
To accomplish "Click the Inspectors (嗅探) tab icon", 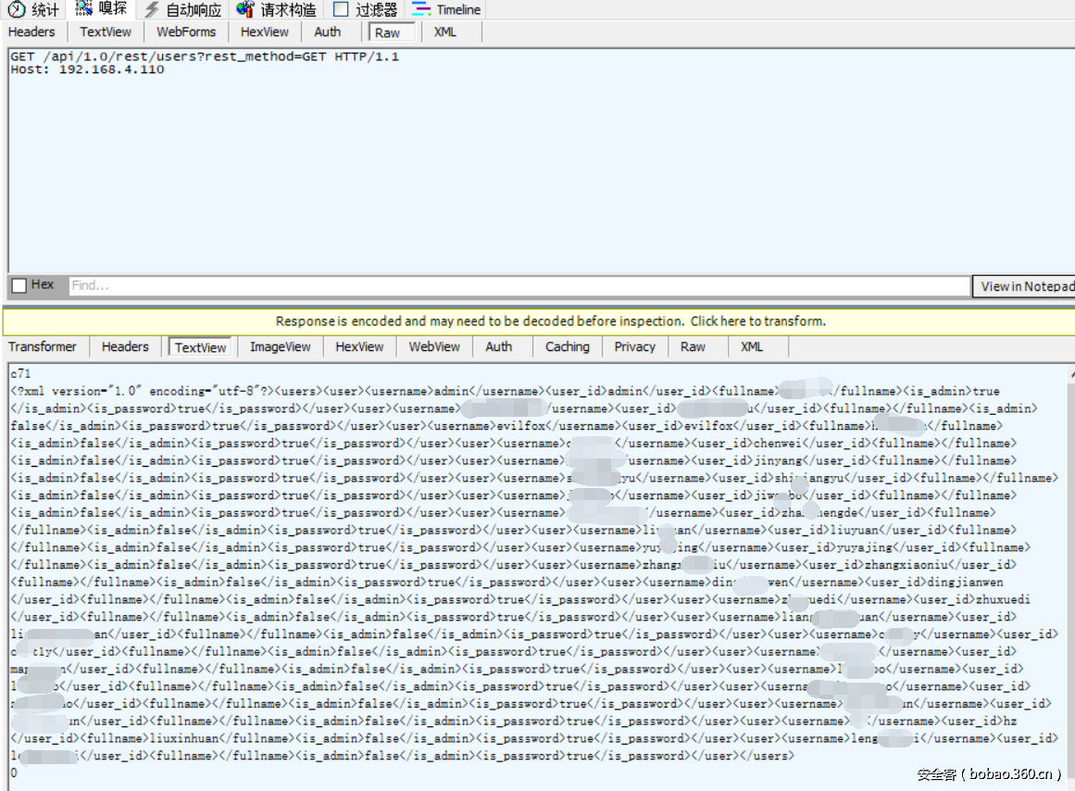I will [x=84, y=9].
